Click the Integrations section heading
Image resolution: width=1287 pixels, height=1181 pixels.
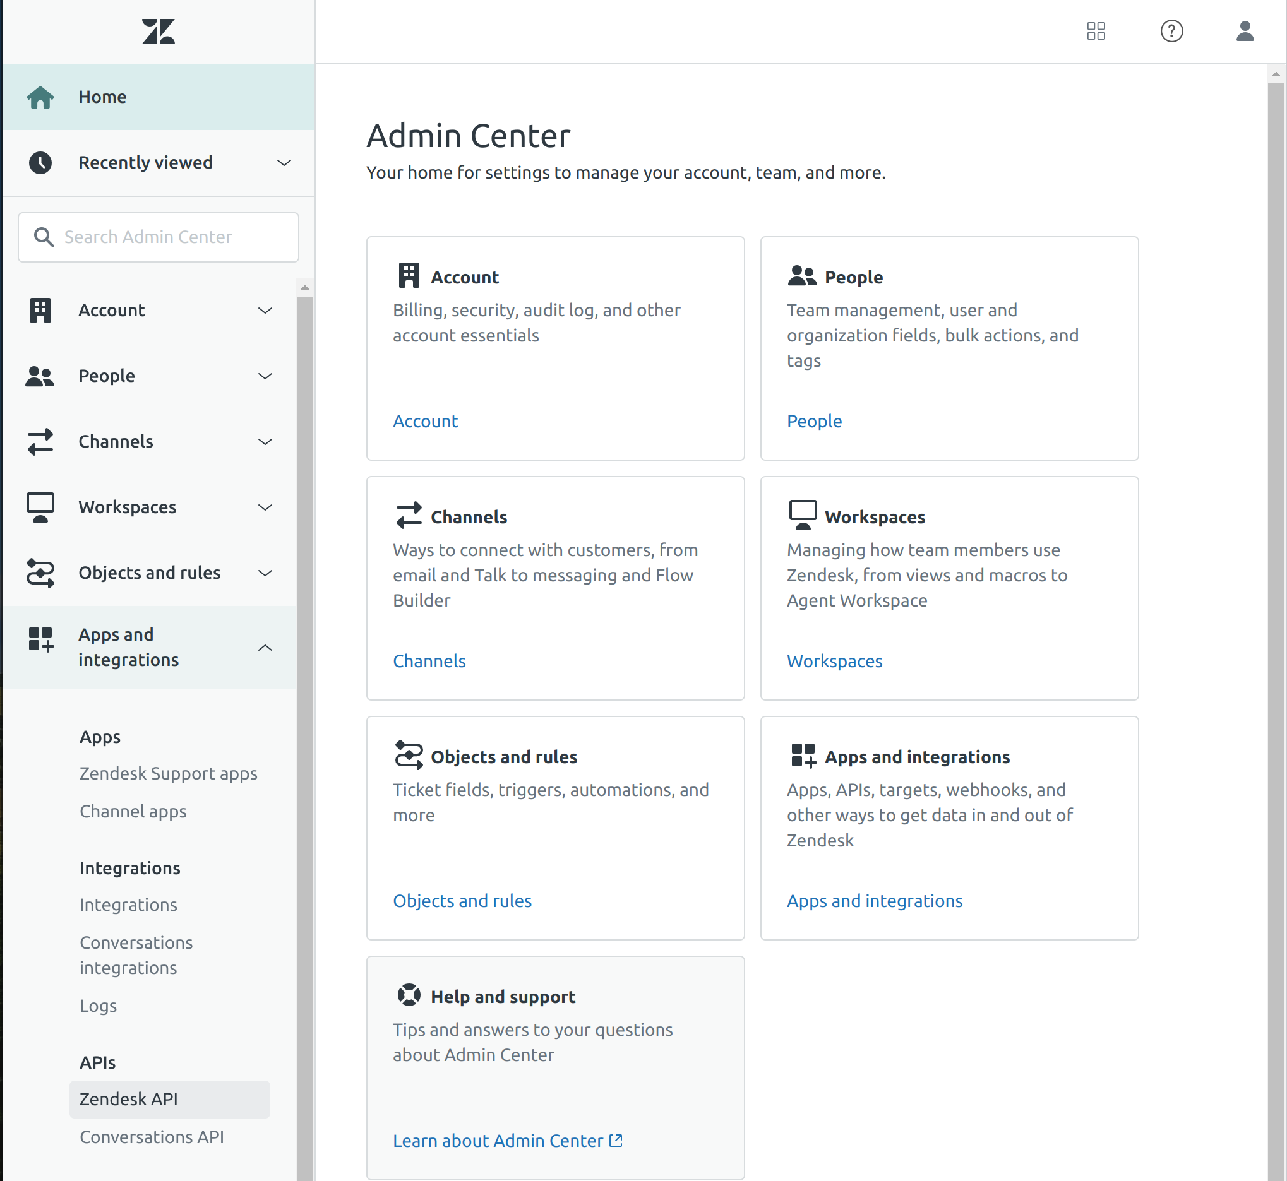130,868
